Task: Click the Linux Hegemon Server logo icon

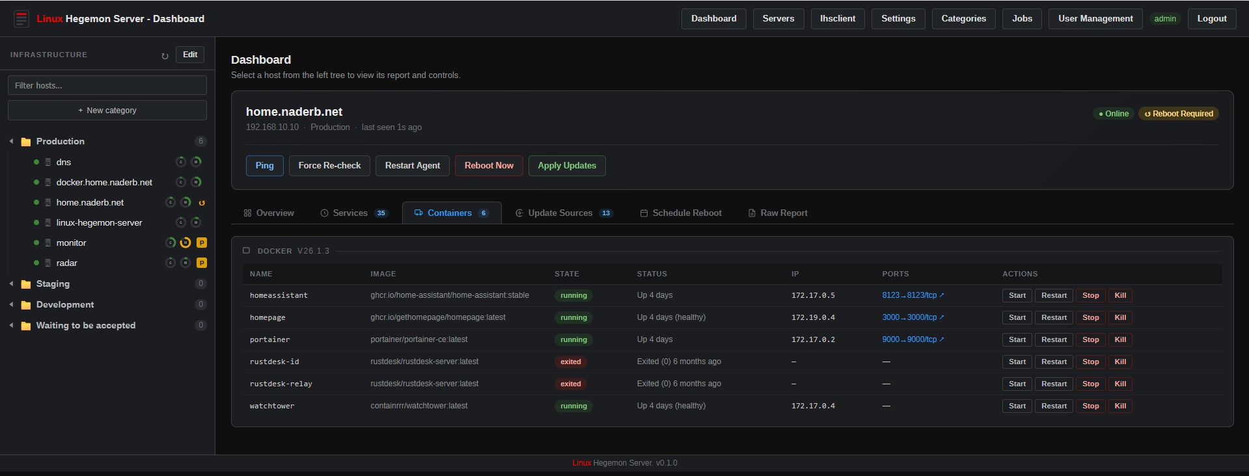Action: pos(21,19)
